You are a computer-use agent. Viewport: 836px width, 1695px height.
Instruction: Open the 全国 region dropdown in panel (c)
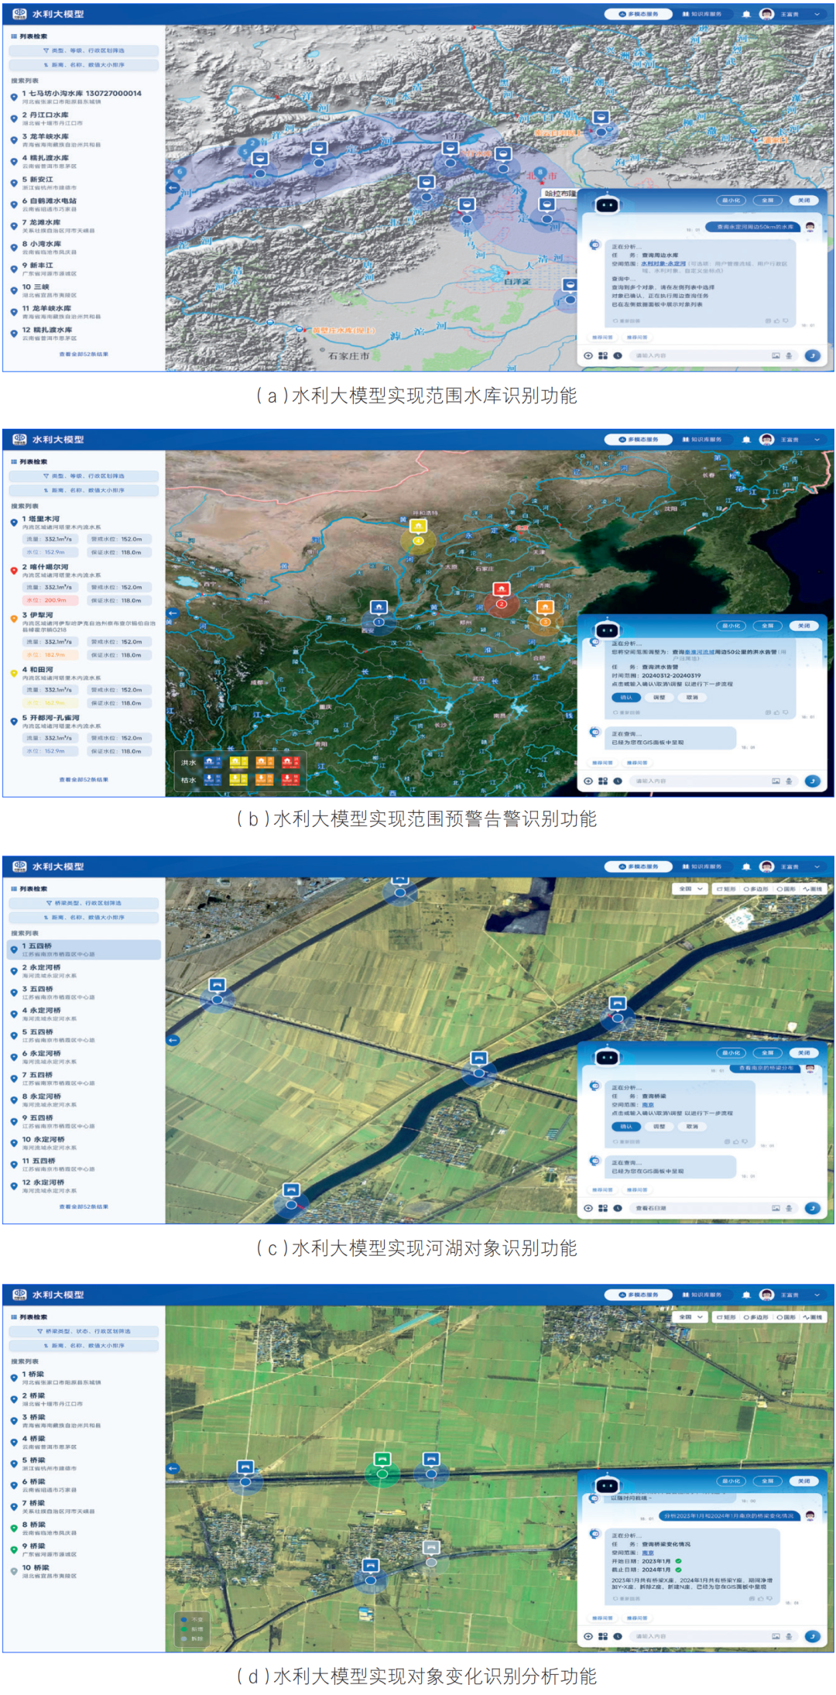(x=690, y=889)
